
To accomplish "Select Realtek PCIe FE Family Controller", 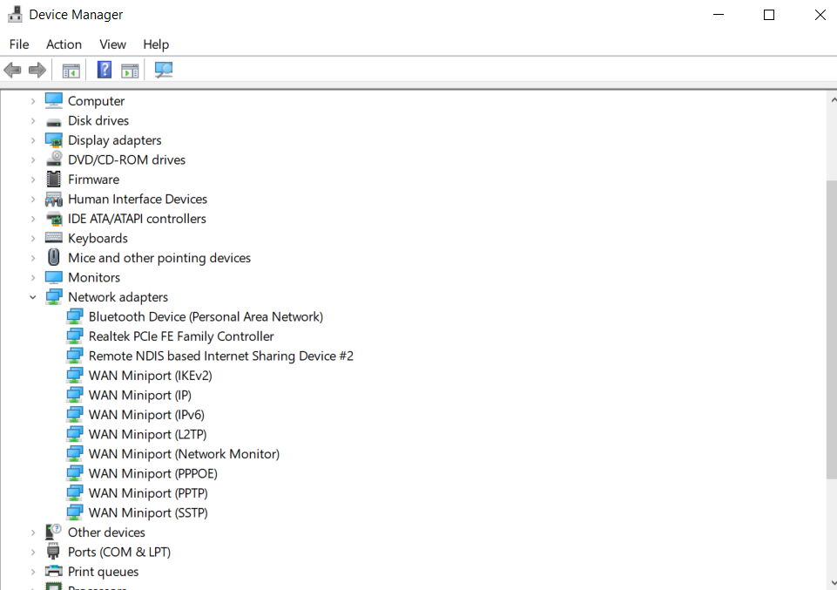I will 181,336.
